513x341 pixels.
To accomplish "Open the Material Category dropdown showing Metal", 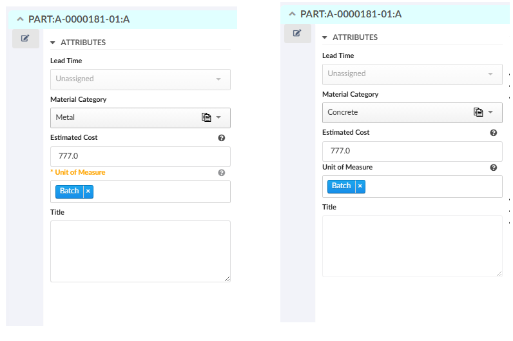I will [218, 117].
